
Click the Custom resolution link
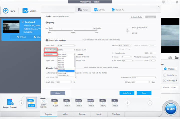[80, 54]
